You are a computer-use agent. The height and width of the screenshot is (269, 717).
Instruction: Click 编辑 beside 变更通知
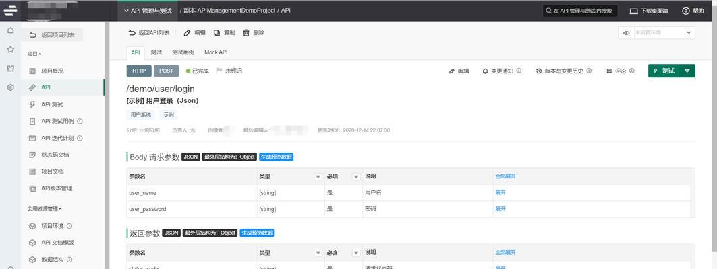(x=459, y=71)
